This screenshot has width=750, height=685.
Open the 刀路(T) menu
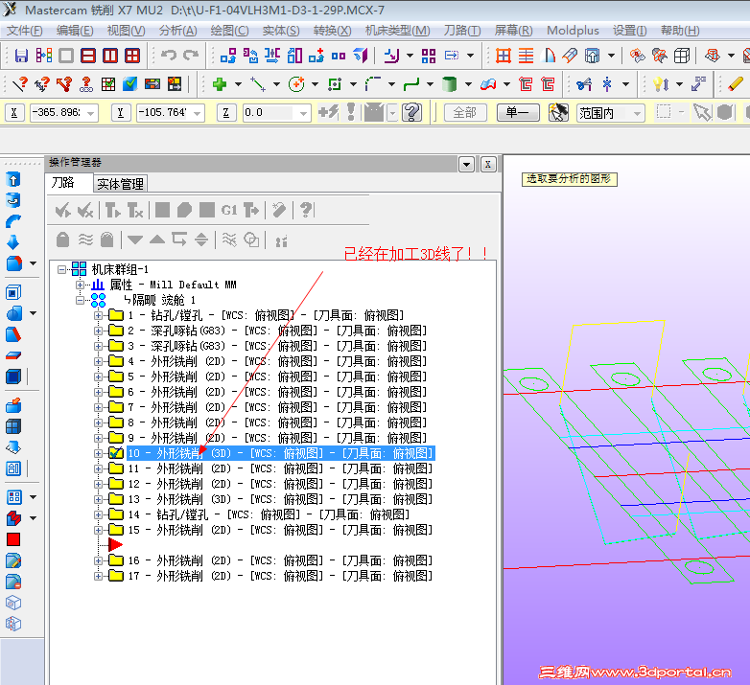coord(462,31)
